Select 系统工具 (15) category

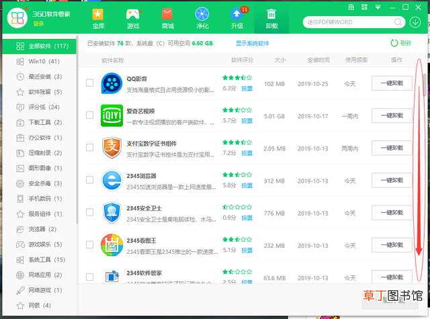pos(39,260)
